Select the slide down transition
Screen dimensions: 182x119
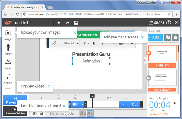[x=162, y=90]
